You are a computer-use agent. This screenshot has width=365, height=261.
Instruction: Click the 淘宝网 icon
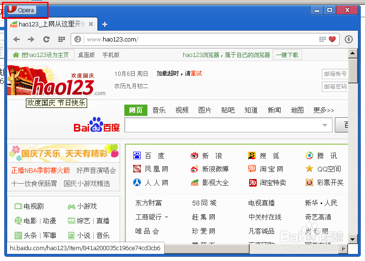click(252, 169)
